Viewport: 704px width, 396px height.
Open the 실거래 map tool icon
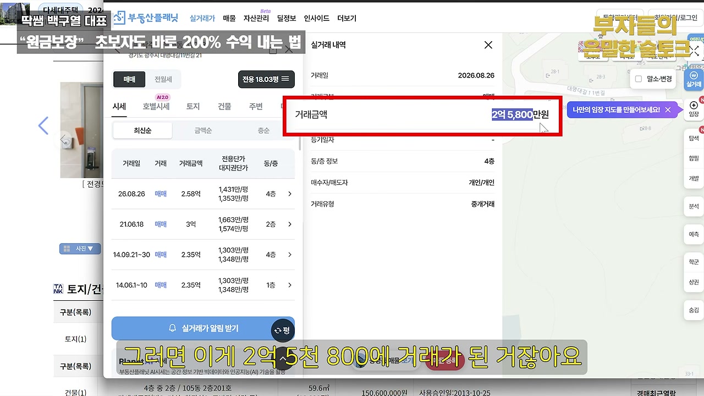[x=694, y=80]
